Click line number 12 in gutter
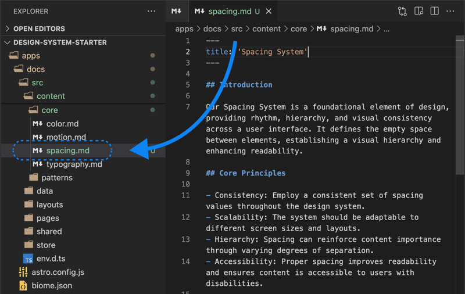The height and width of the screenshot is (294, 465). 185,217
